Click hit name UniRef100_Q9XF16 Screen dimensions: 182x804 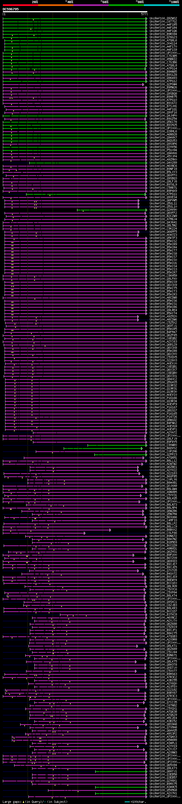(163, 113)
